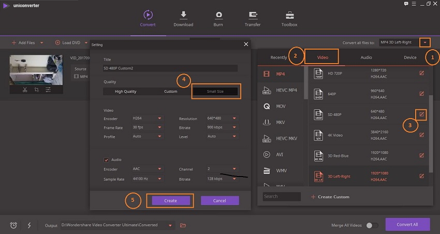Edit the HD 720P preset

(x=421, y=73)
